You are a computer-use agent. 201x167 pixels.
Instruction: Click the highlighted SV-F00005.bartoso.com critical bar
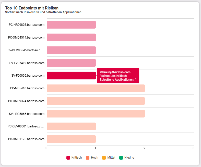(x=72, y=76)
